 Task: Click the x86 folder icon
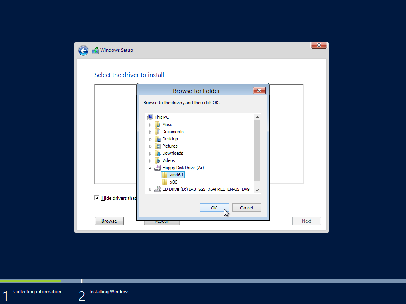(x=165, y=182)
